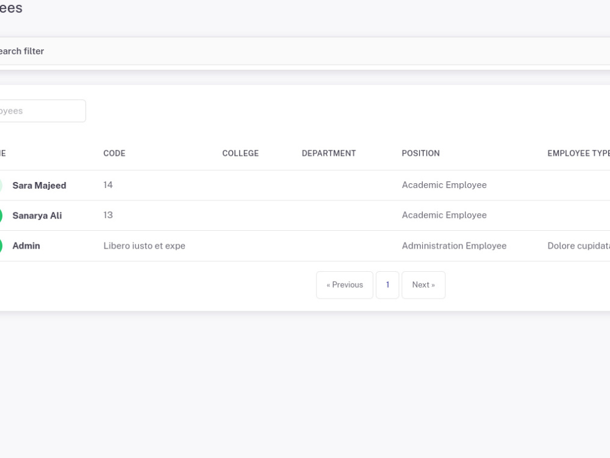Click the EMPLOYEE TYPE column header
Screen dimensions: 610x458
click(x=578, y=153)
